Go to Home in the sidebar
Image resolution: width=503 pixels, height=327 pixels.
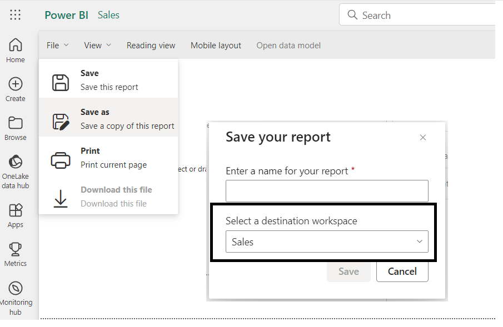(15, 51)
